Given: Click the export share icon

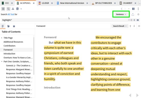Looking at the screenshot, I should 133,14.
